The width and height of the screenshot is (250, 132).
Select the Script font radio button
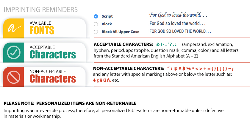point(96,16)
